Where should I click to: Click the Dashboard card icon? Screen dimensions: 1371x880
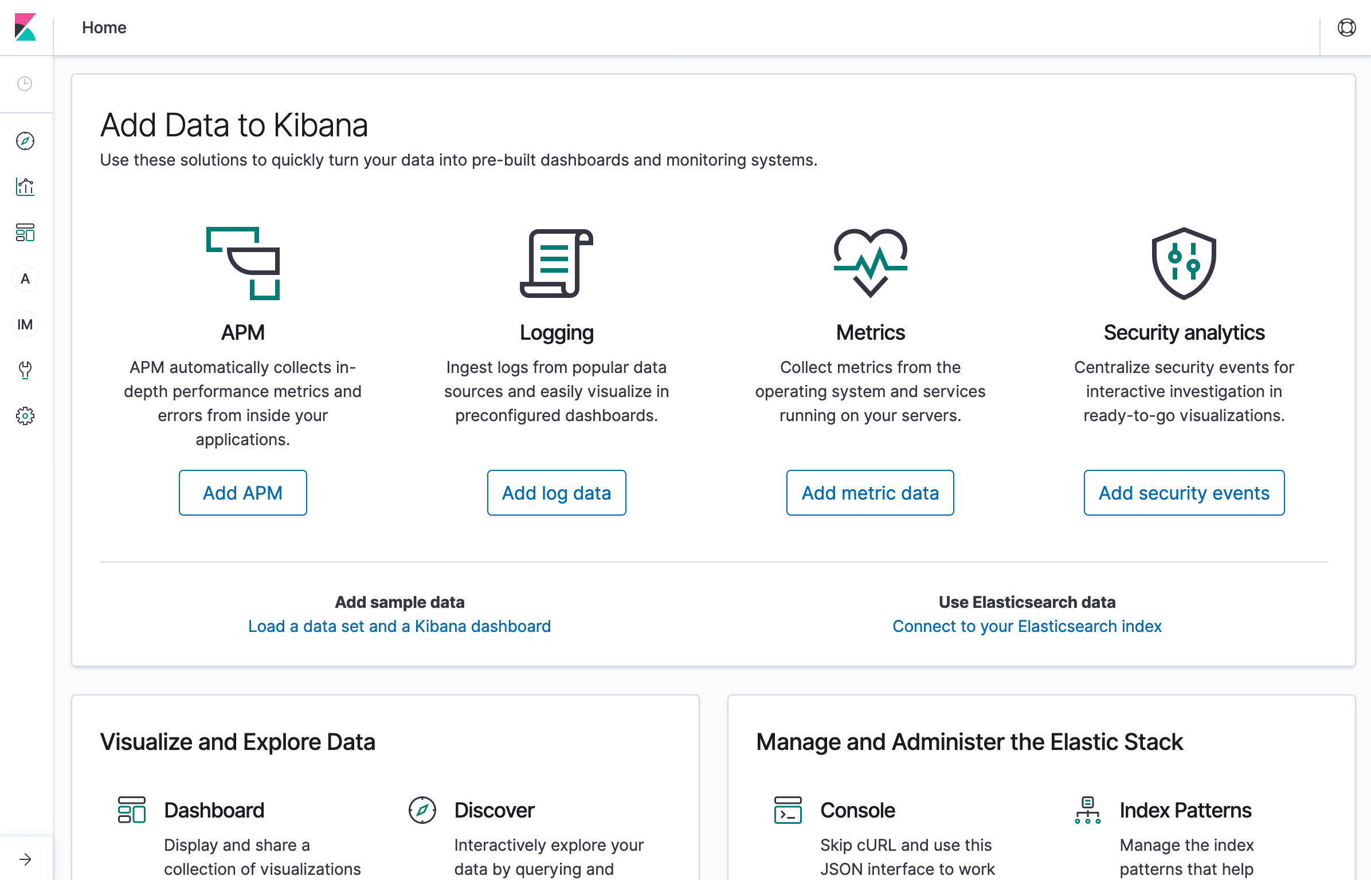tap(132, 810)
